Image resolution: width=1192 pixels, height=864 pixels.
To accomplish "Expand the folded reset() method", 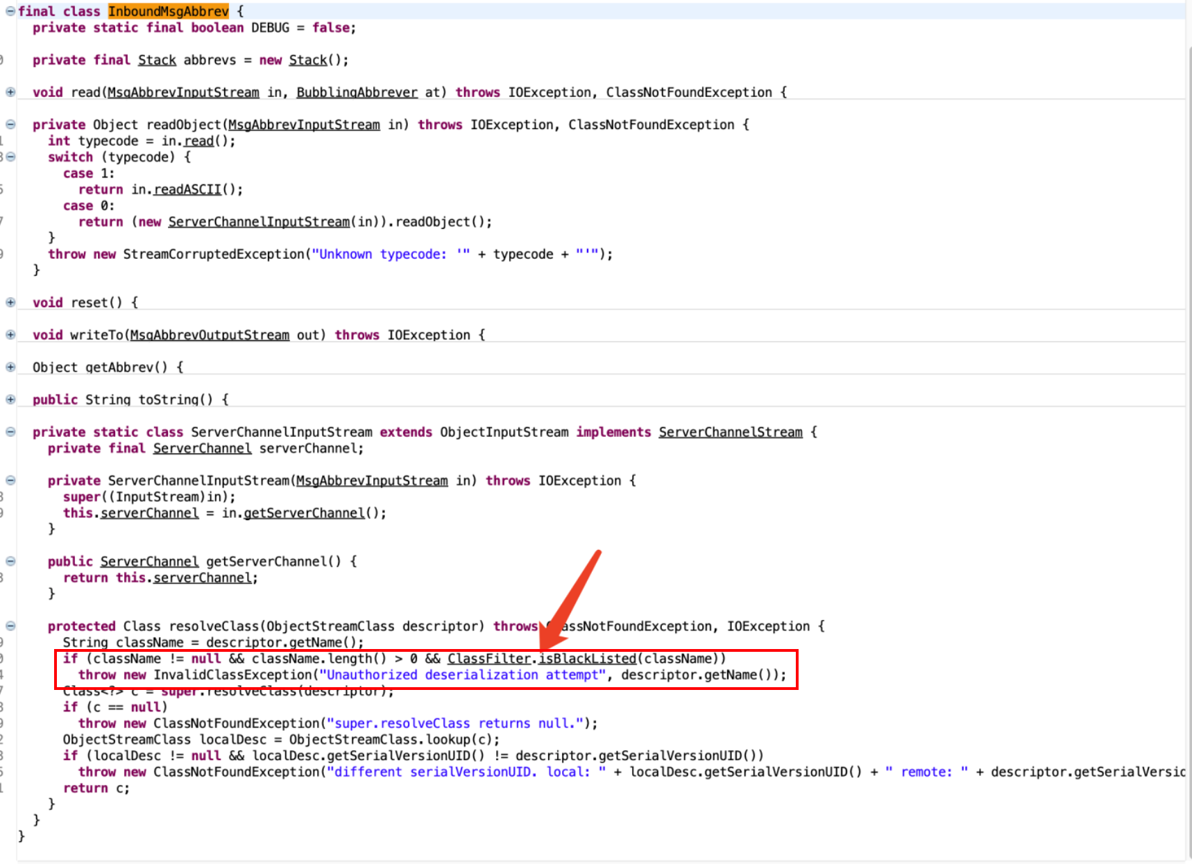I will pos(10,302).
